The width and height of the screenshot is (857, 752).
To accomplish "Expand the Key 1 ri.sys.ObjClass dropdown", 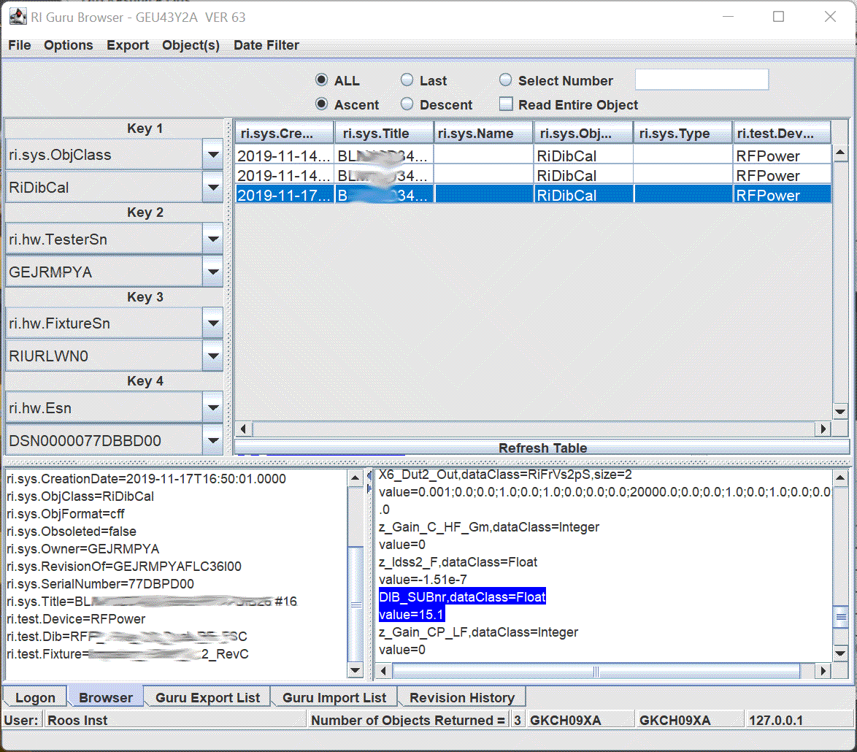I will 212,155.
